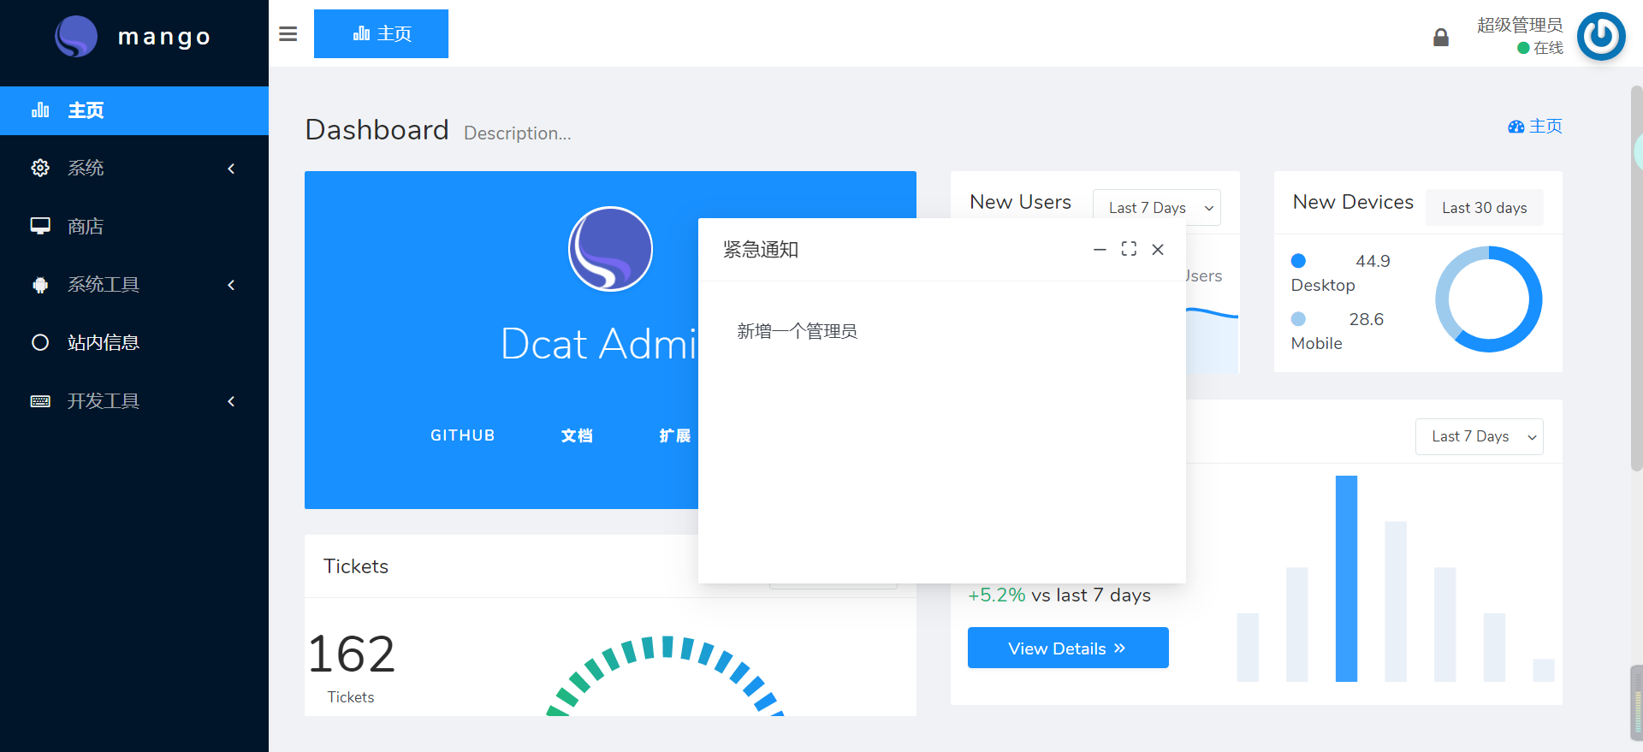Open New Users Last 7 Days dropdown
The width and height of the screenshot is (1643, 752).
(x=1157, y=208)
